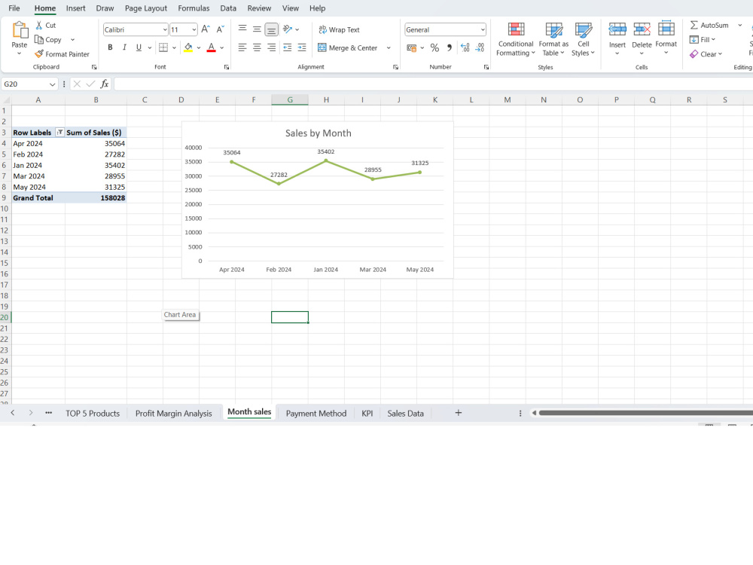The width and height of the screenshot is (753, 565).
Task: Click the Insert cells icon
Action: (617, 30)
